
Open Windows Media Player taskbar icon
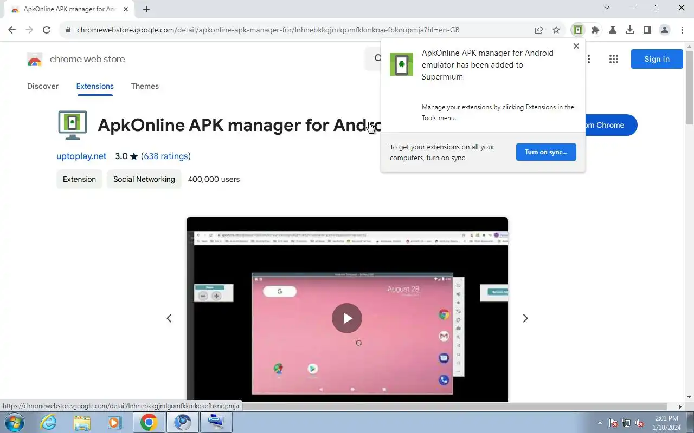115,422
